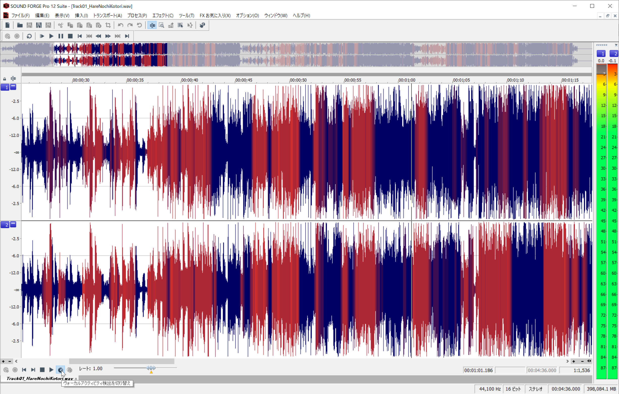
Task: Click the 00:01:01.186 cursor position field
Action: [478, 370]
